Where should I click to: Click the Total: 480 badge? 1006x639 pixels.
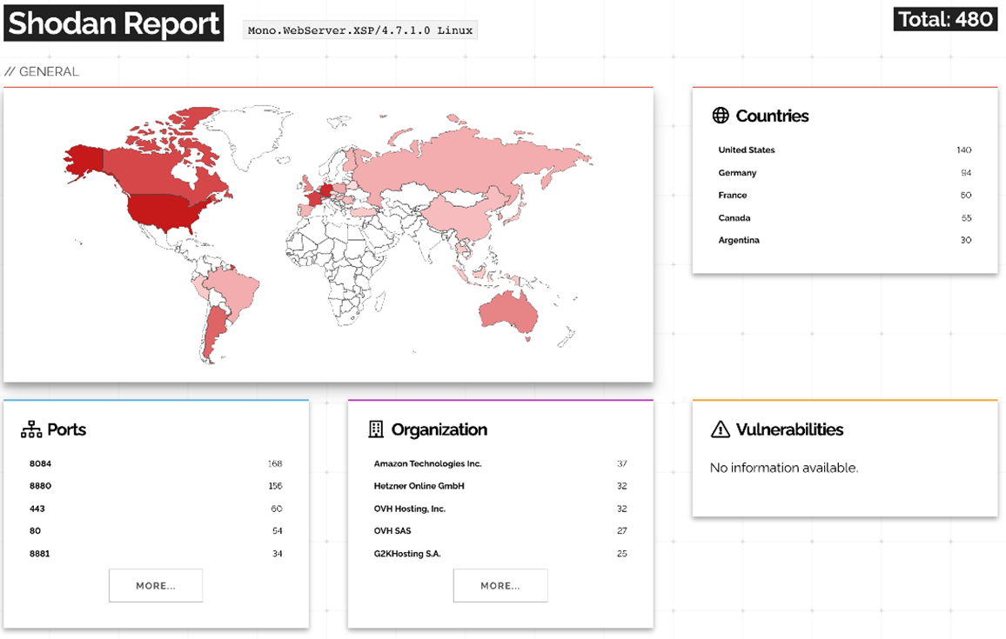[945, 19]
